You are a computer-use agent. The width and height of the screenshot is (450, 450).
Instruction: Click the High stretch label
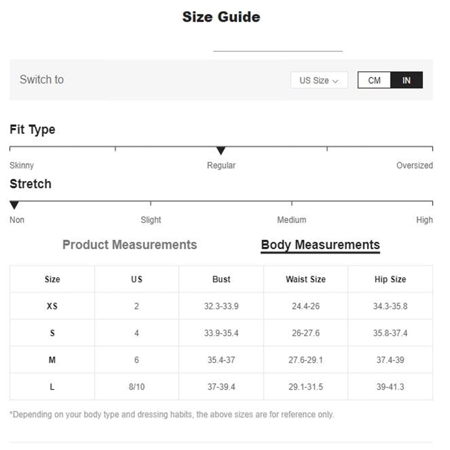tap(424, 220)
